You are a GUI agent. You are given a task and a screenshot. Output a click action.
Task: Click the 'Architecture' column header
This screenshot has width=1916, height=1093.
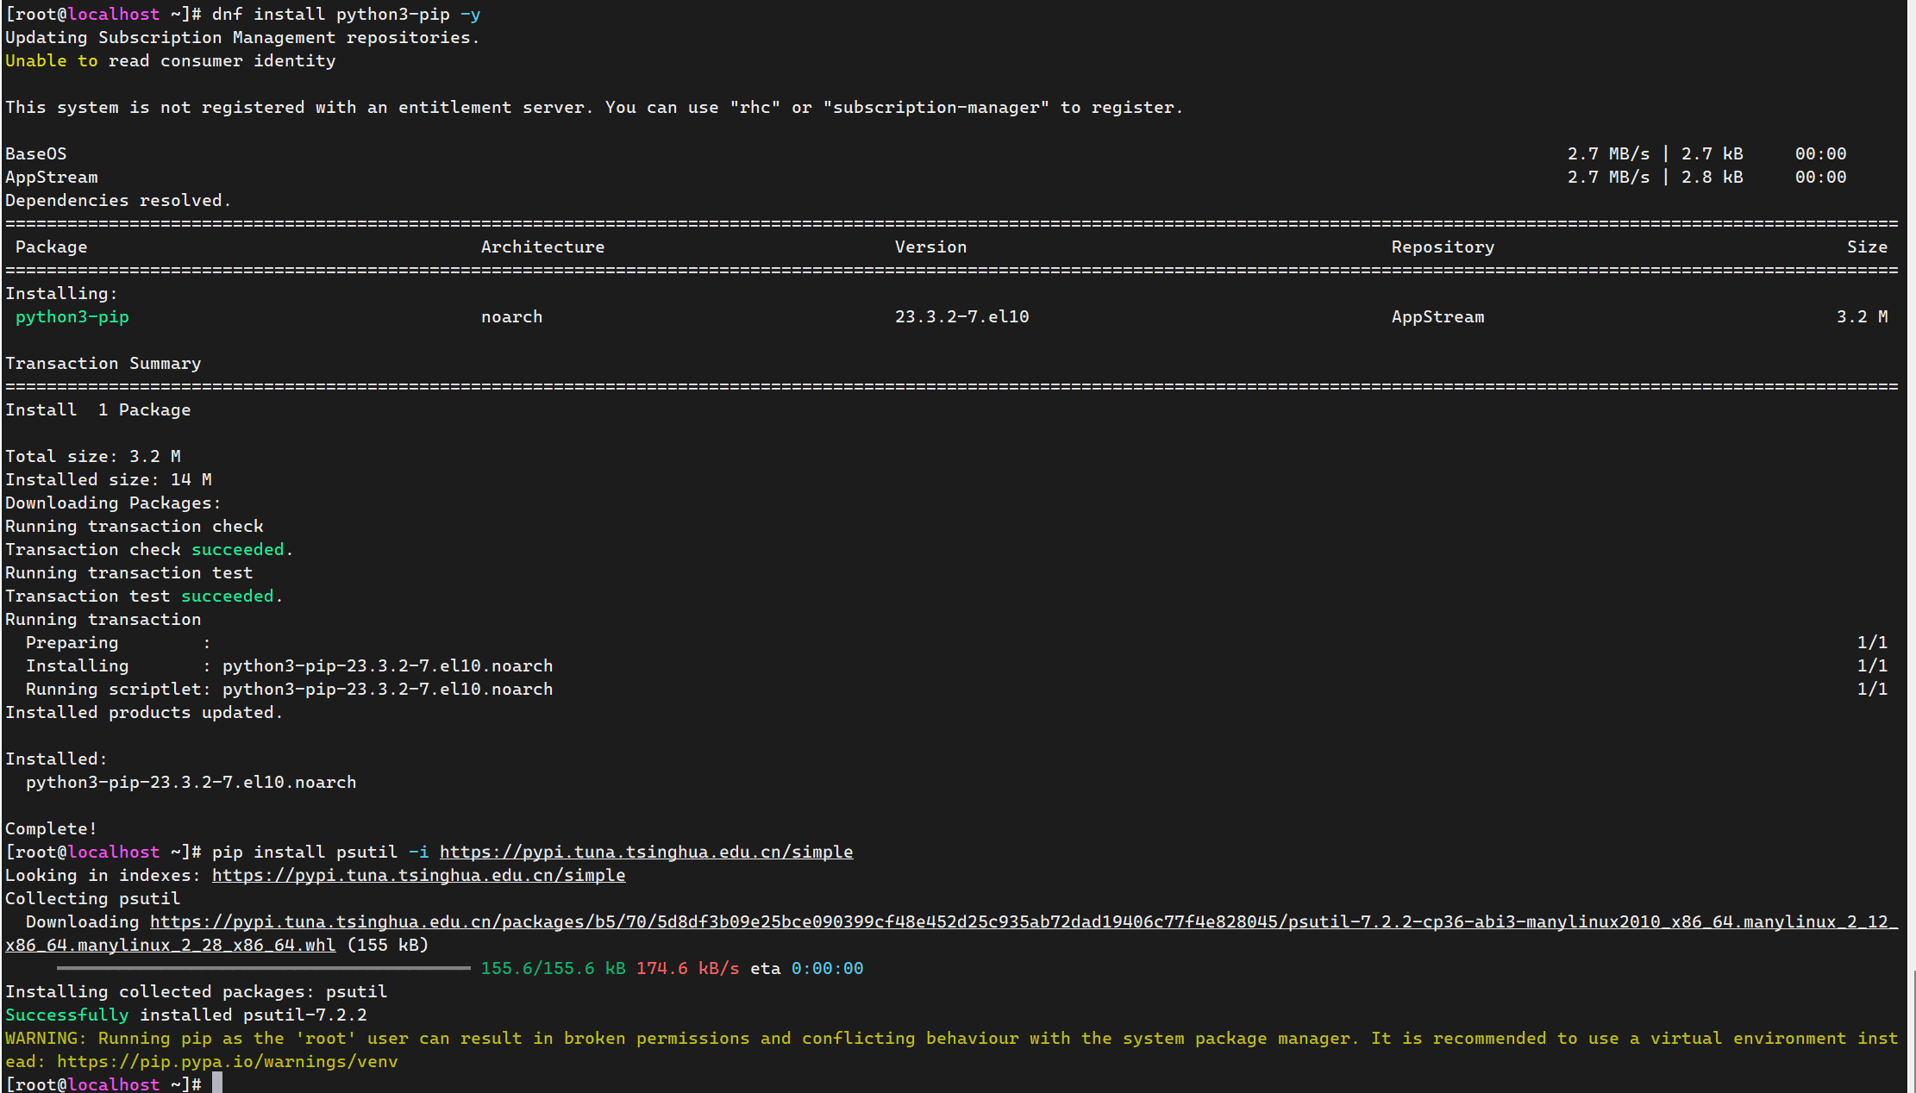coord(542,247)
